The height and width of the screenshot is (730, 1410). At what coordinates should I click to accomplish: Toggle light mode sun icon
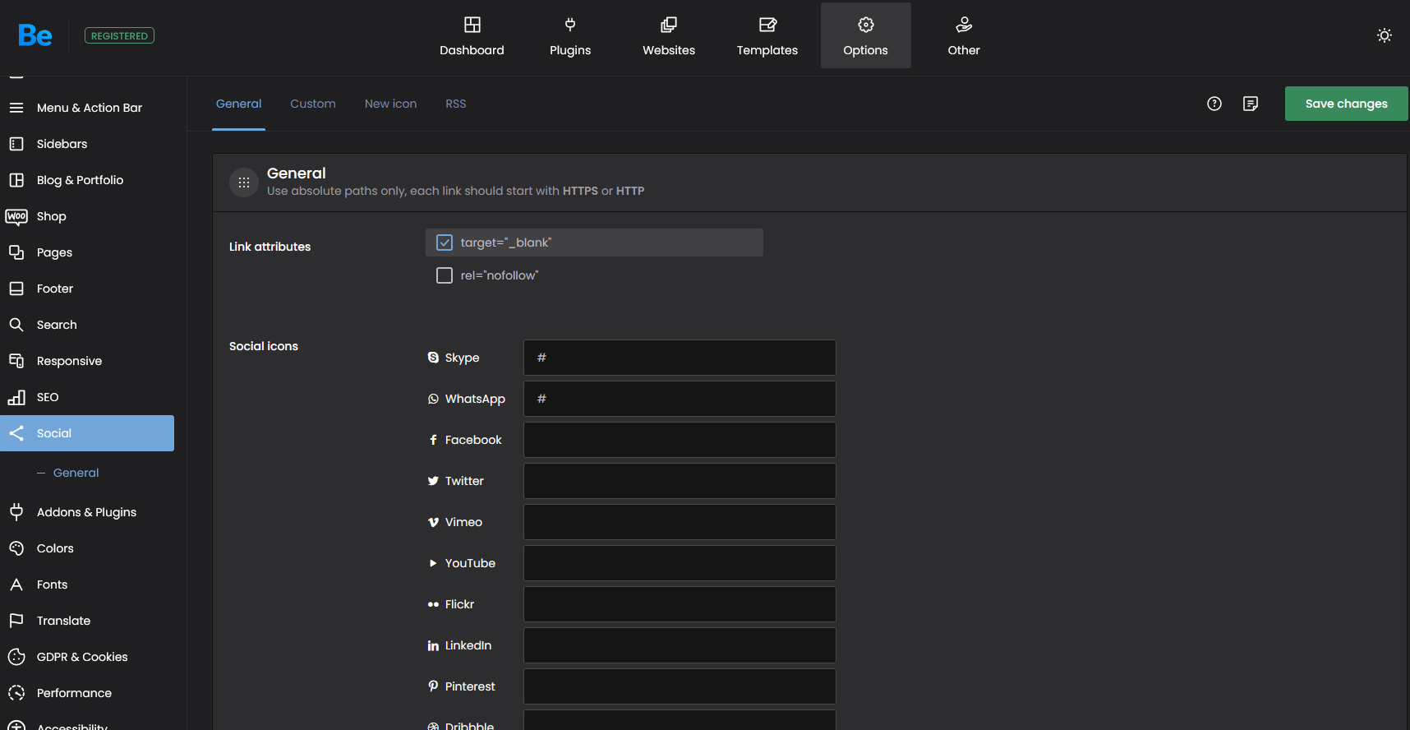(1385, 35)
